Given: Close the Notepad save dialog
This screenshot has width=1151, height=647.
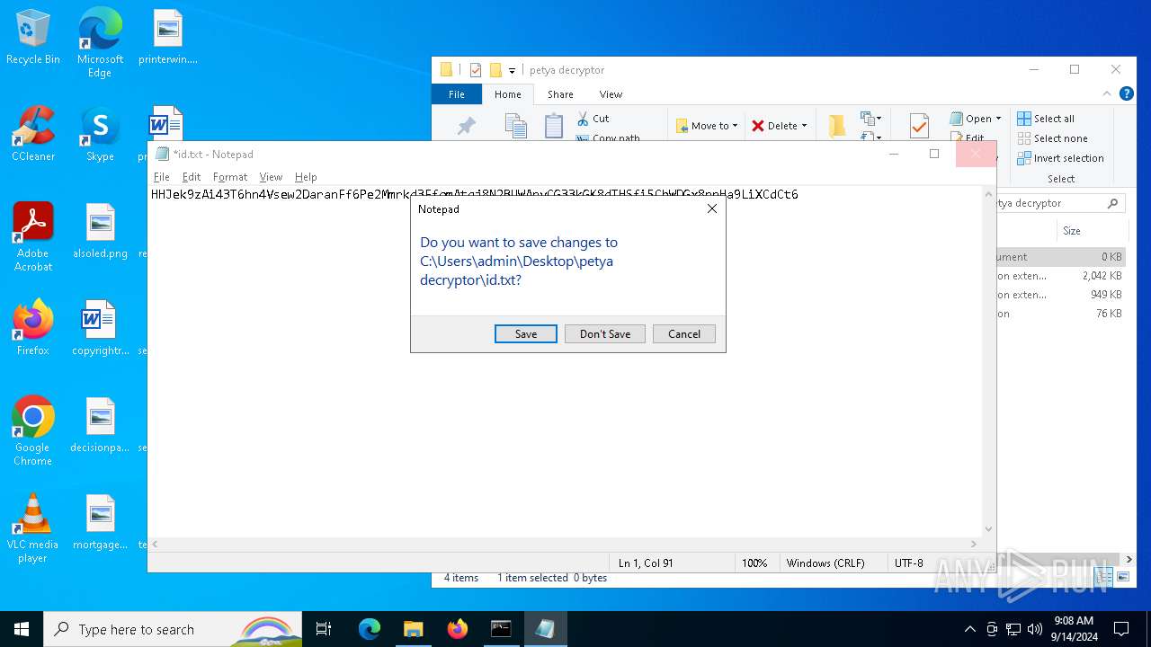Looking at the screenshot, I should pyautogui.click(x=711, y=208).
